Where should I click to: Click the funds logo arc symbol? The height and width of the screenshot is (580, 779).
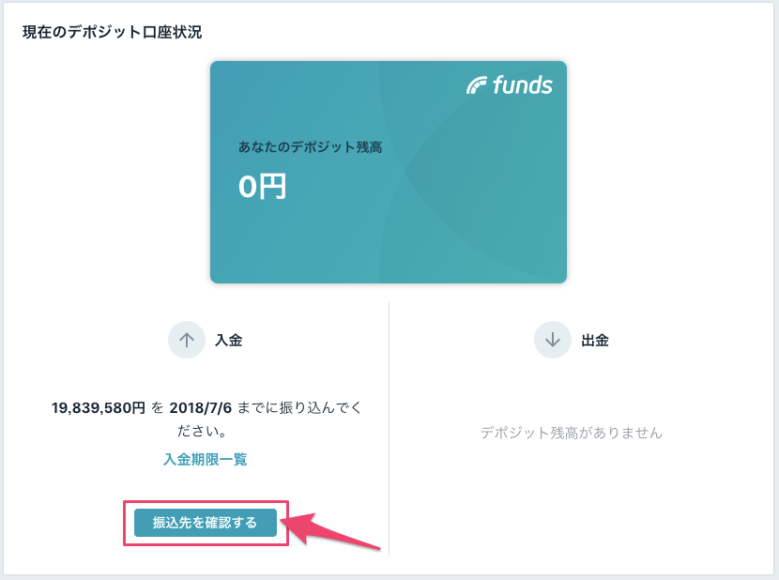click(477, 86)
